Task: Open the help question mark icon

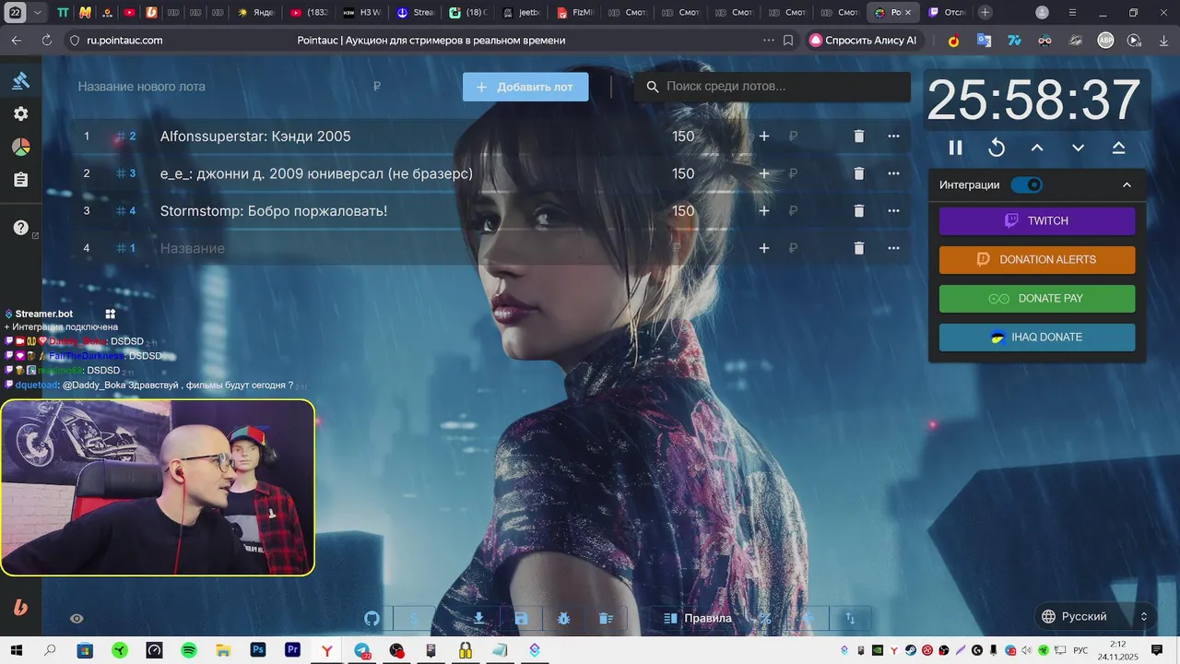Action: coord(20,228)
